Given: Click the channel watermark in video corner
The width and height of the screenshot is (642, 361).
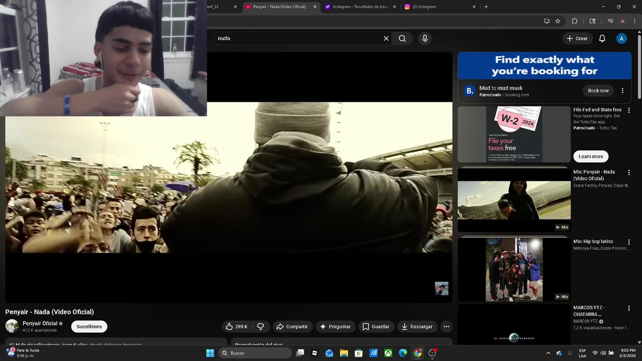Looking at the screenshot, I should click(441, 288).
